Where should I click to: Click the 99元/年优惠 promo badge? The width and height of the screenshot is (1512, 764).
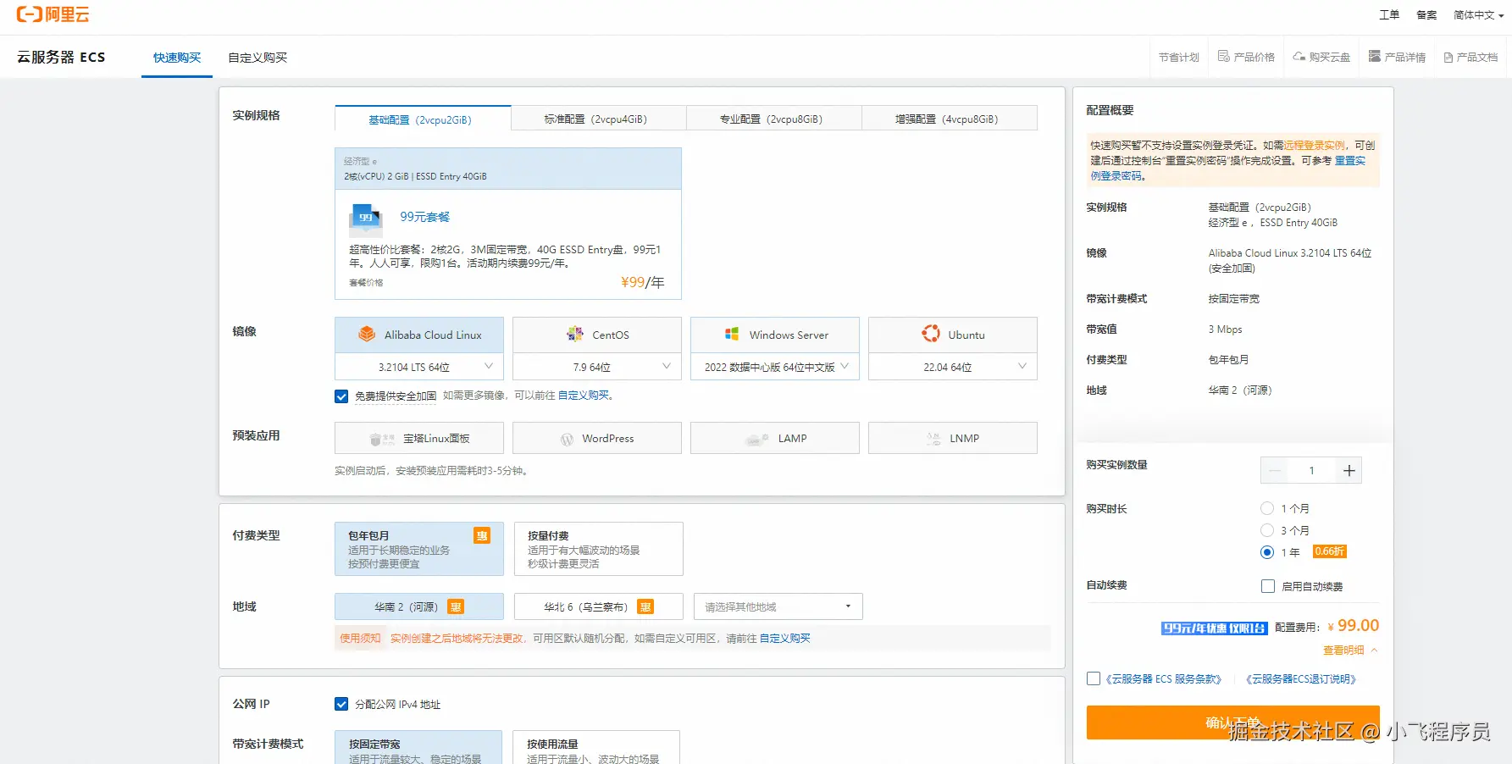[1214, 628]
